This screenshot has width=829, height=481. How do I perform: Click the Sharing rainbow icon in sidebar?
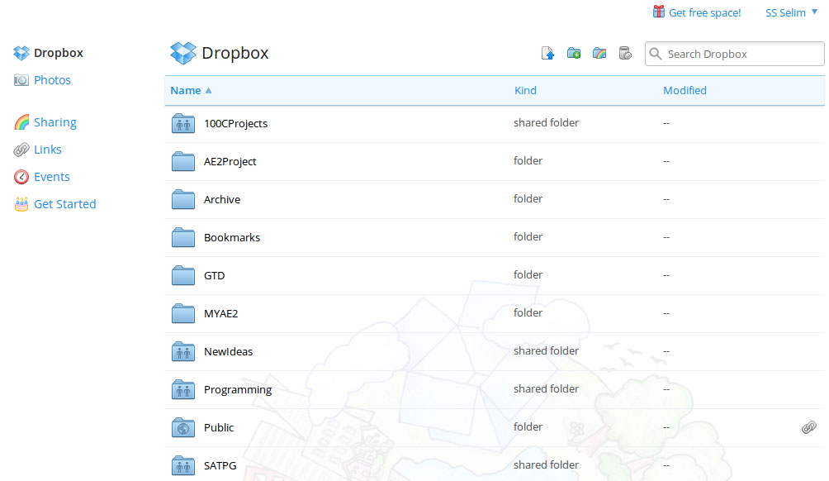[21, 122]
